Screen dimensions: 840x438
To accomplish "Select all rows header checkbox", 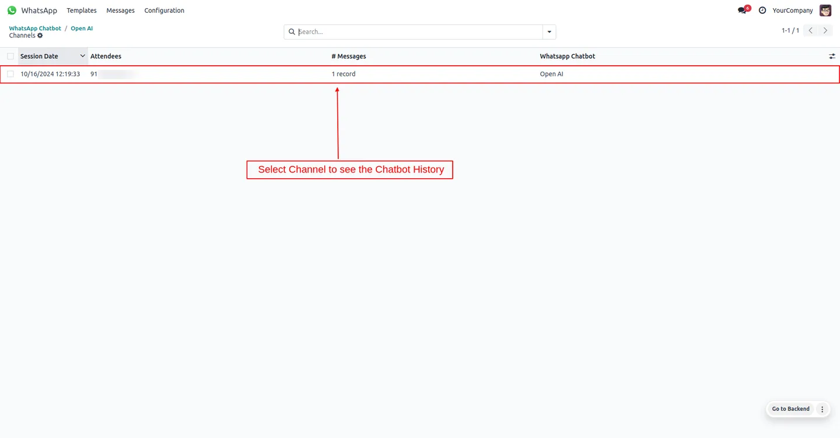I will (x=10, y=56).
